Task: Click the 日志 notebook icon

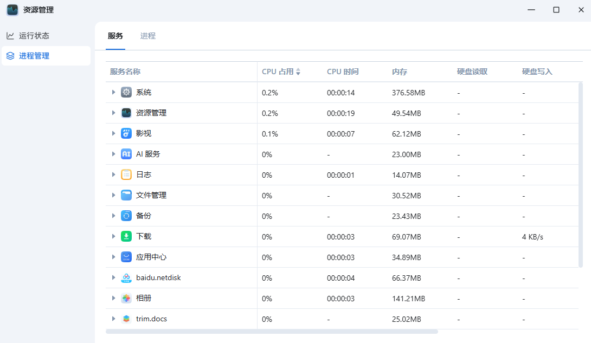Action: pyautogui.click(x=126, y=175)
